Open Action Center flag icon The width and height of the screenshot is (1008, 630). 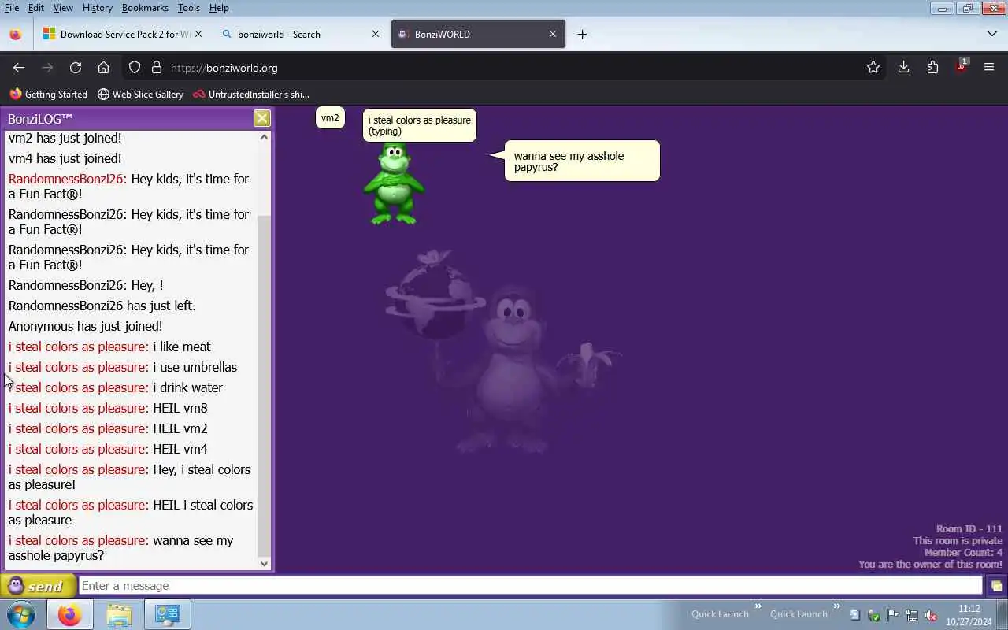pos(892,615)
